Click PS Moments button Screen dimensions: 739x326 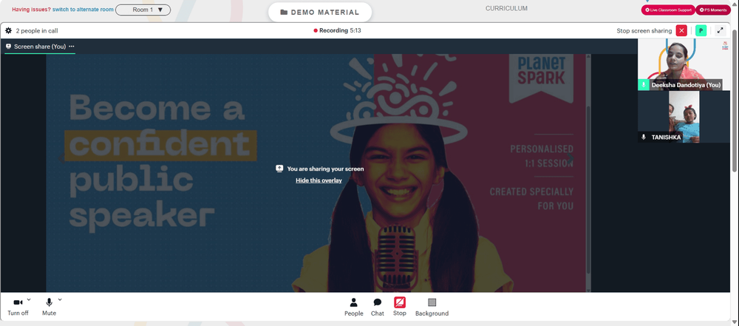714,10
